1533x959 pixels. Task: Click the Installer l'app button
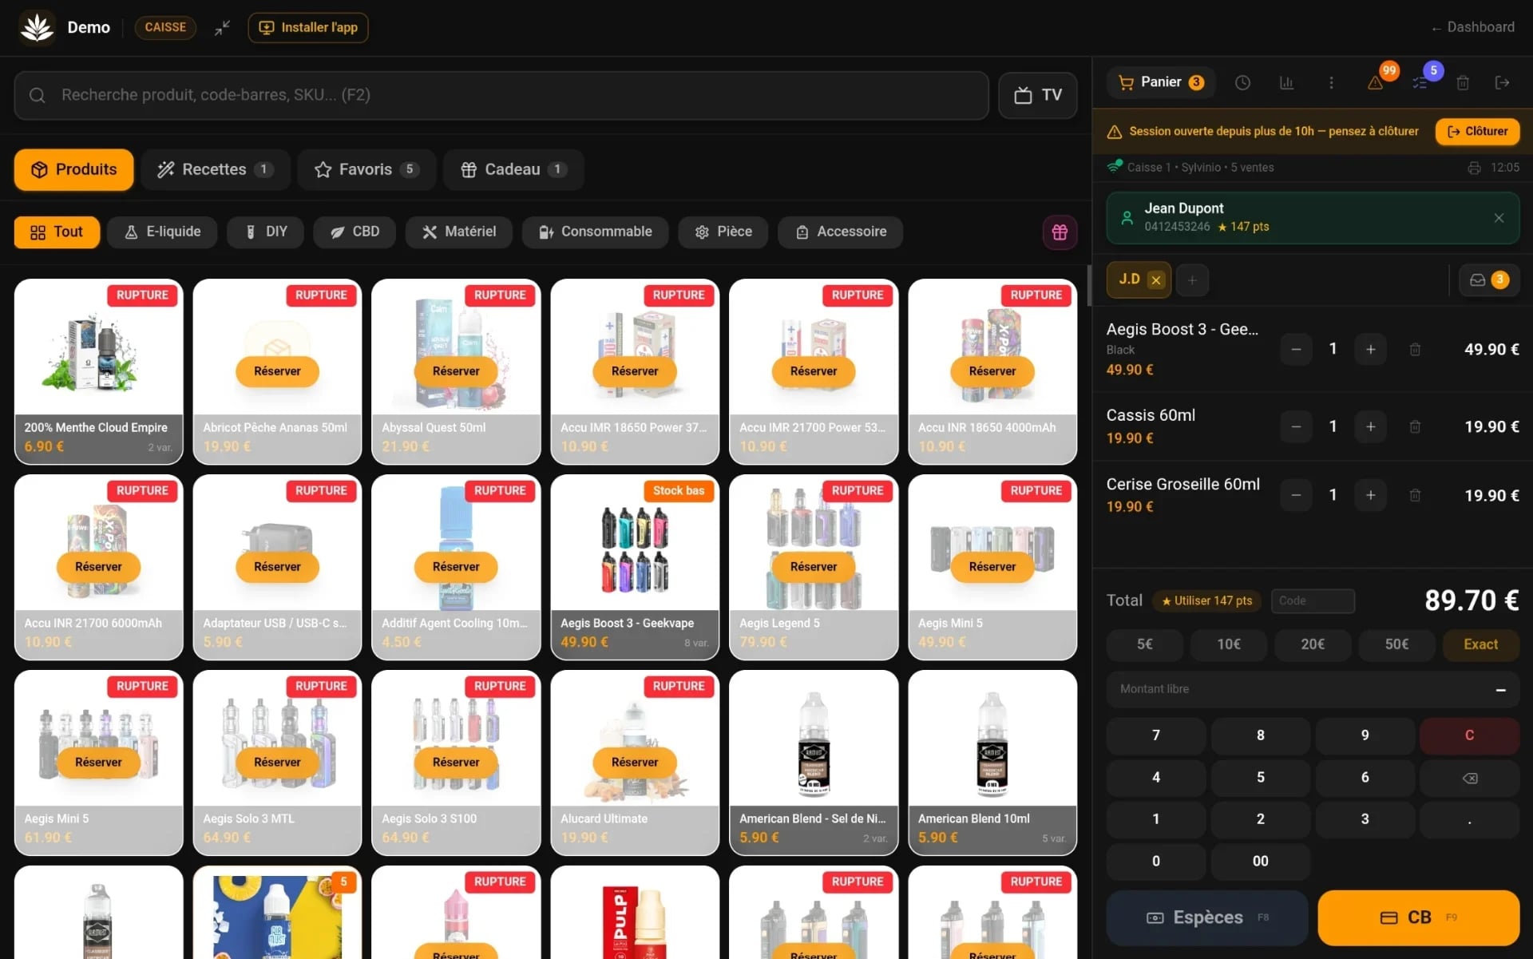click(x=308, y=27)
